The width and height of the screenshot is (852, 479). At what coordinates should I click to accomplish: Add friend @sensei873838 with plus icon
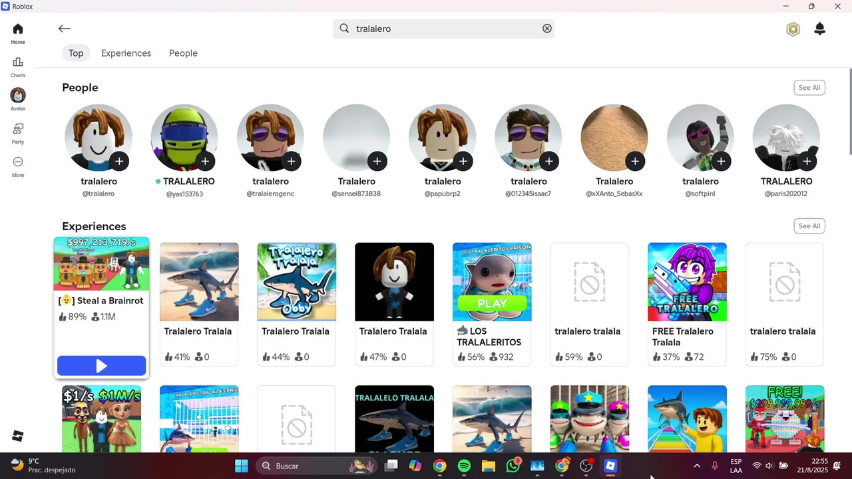point(377,161)
